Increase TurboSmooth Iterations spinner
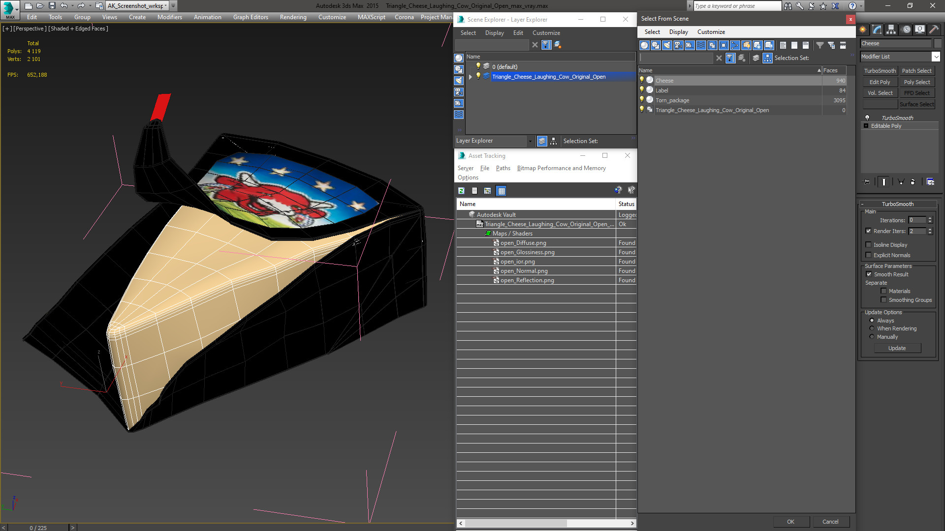945x531 pixels. 930,218
